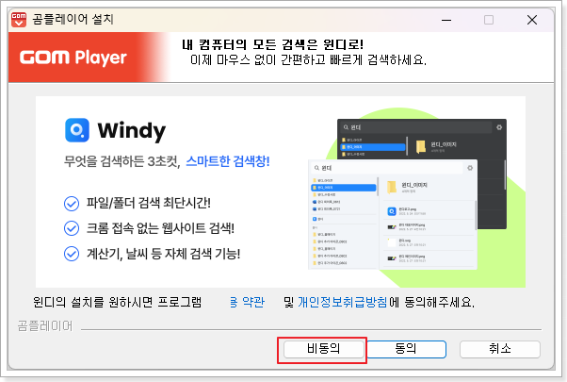Click the GOM installer title bar icon
Screen dimensions: 567x382
(x=19, y=20)
